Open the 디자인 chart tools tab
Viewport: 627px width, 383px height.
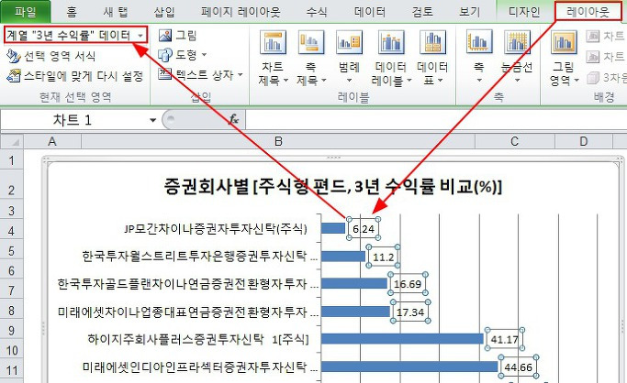pyautogui.click(x=524, y=12)
